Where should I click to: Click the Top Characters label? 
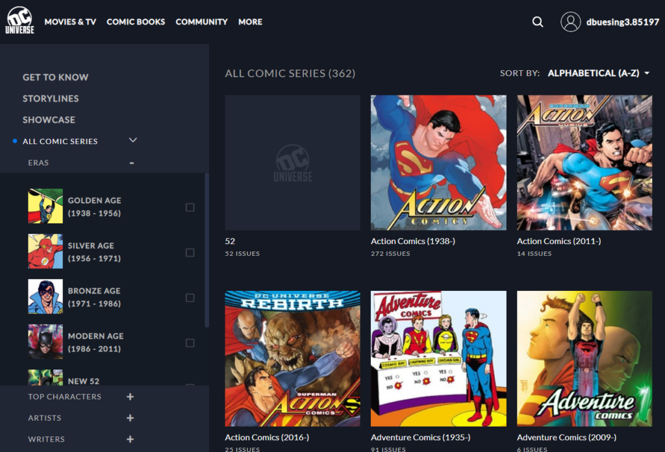coord(64,396)
